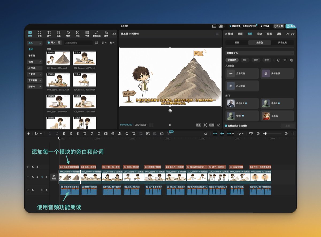This screenshot has height=237, width=321.
Task: Open the 音频 audio library in the top toolbar
Action: pyautogui.click(x=39, y=34)
